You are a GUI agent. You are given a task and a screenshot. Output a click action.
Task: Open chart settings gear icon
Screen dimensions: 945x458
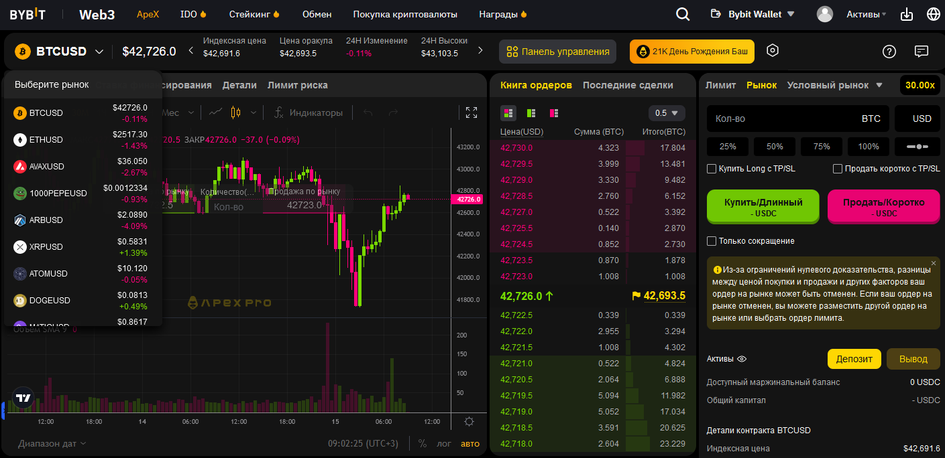pos(469,421)
